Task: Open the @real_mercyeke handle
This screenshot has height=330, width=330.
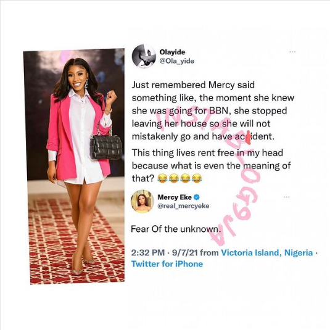Action: point(183,206)
